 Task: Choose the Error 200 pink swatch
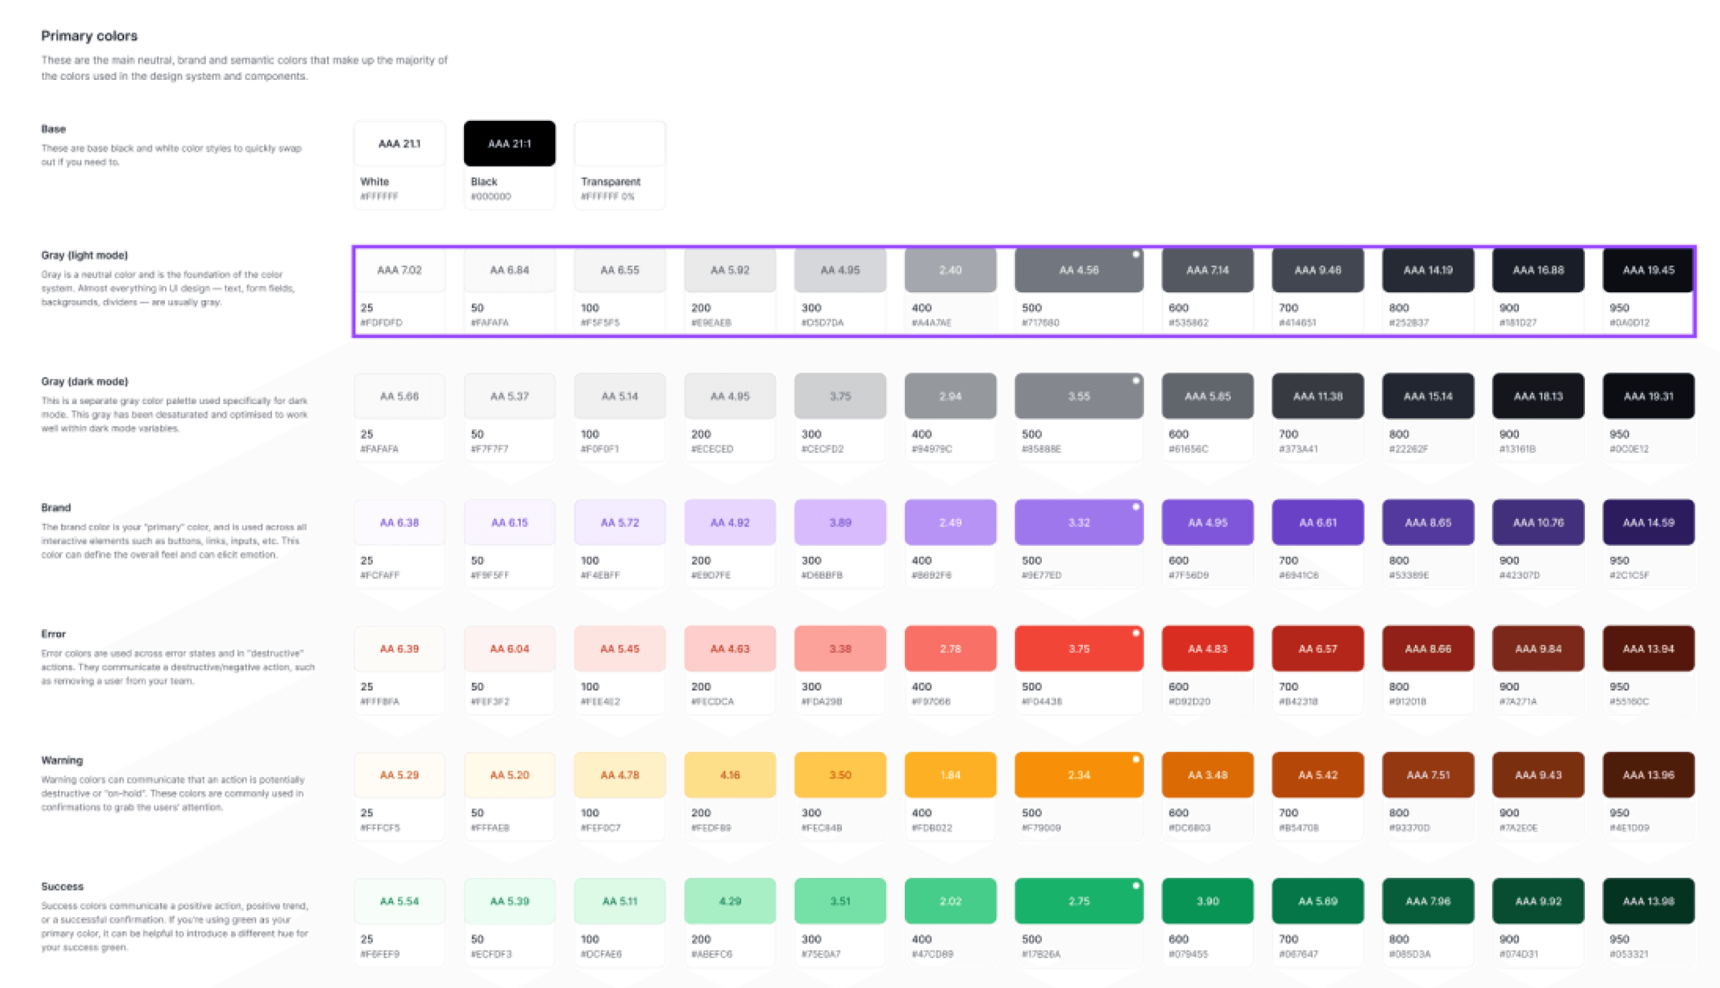(x=730, y=649)
